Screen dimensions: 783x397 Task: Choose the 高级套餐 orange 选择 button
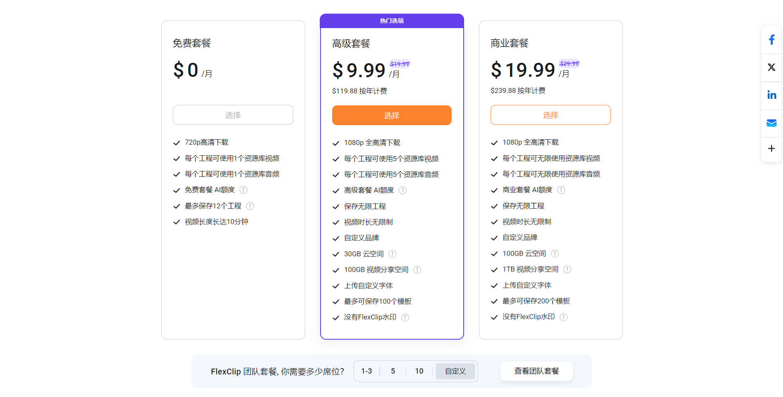coord(392,116)
